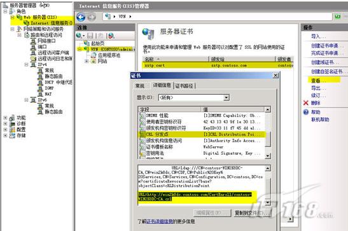Open the 证书详细信息 certificate details link
Viewport: 348px width, 231px height.
coord(159,221)
